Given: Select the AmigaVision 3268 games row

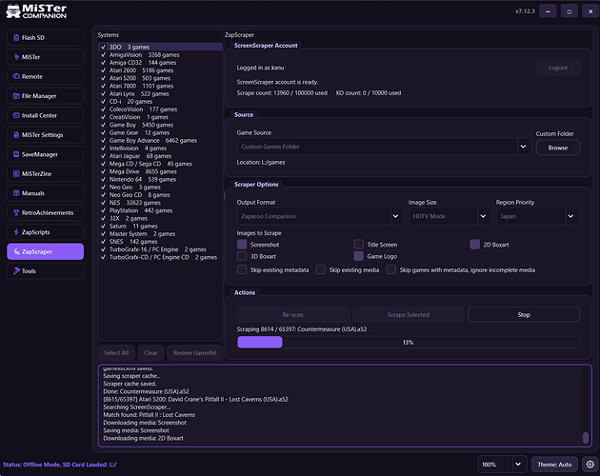Looking at the screenshot, I should [x=161, y=54].
